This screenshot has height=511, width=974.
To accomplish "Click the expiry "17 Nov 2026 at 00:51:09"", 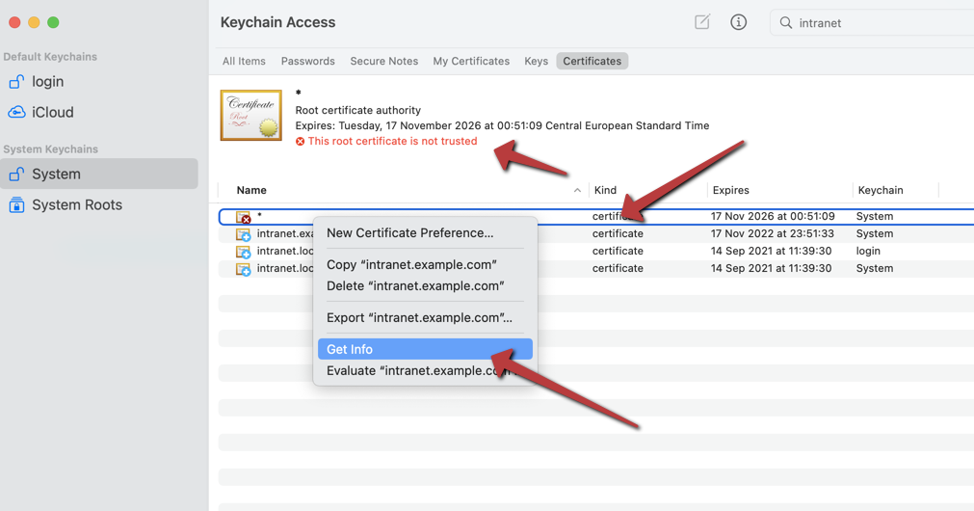I will (x=773, y=216).
